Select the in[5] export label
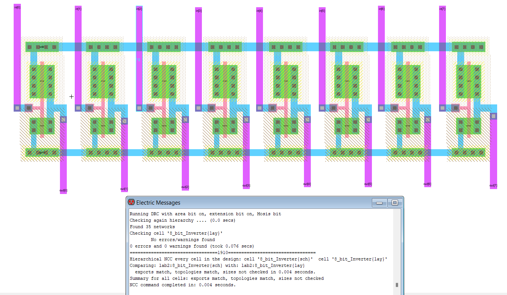The width and height of the screenshot is (507, 295). click(322, 11)
